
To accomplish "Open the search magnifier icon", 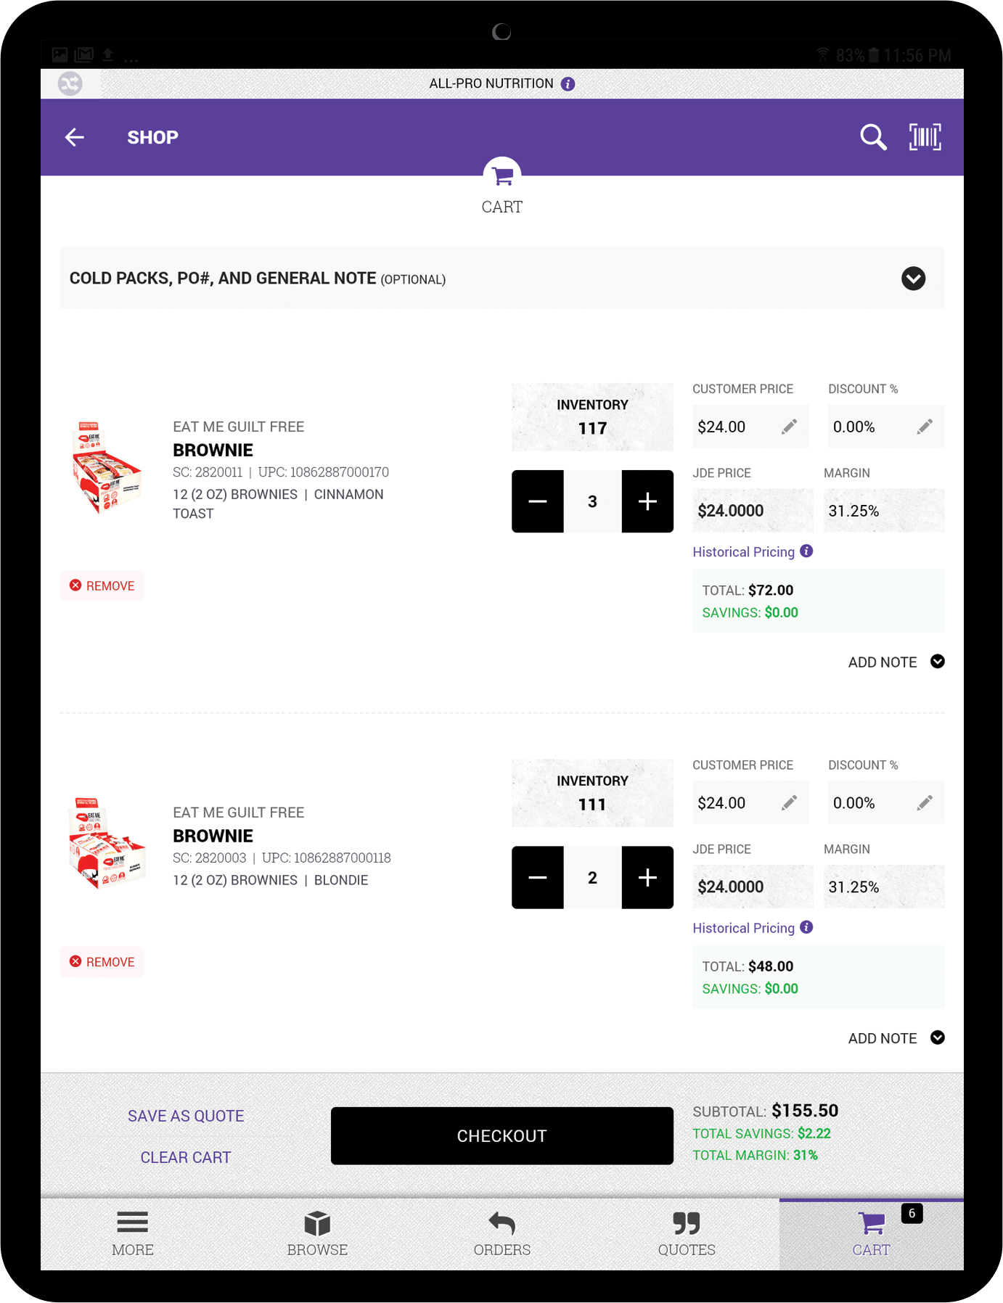I will tap(873, 137).
